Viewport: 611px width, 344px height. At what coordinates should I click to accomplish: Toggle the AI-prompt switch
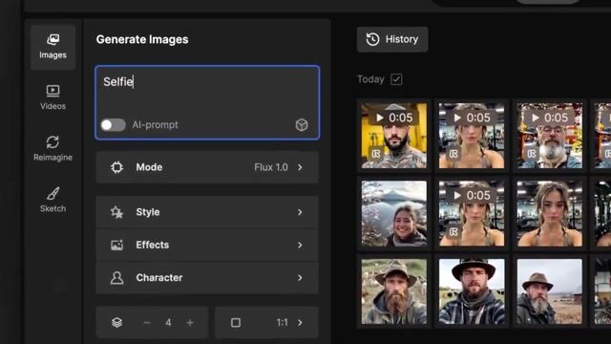(113, 125)
